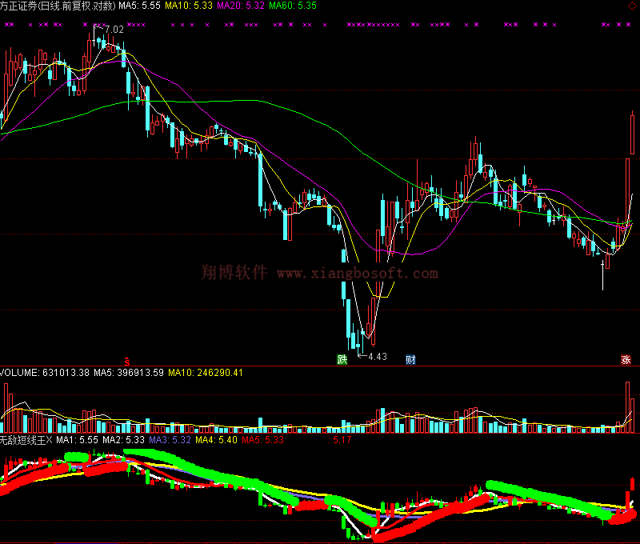Click the red : 5.17 value

pyautogui.click(x=339, y=440)
